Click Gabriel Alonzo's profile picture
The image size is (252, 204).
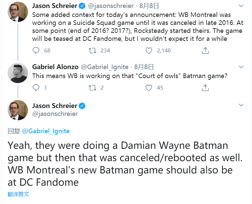pos(18,73)
